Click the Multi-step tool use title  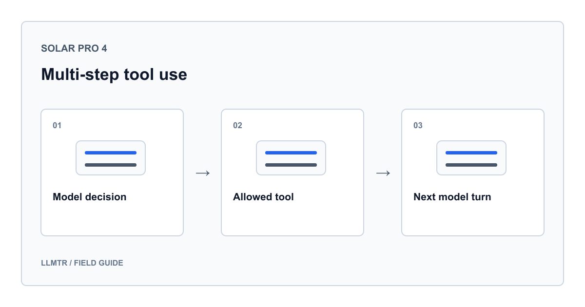114,75
